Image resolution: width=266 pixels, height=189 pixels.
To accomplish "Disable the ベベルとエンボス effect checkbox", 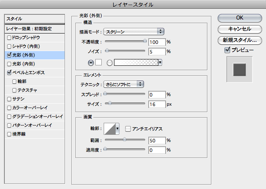I will click(x=10, y=73).
